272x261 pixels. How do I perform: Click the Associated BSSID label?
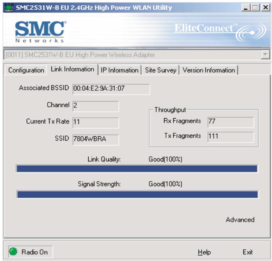pos(44,88)
